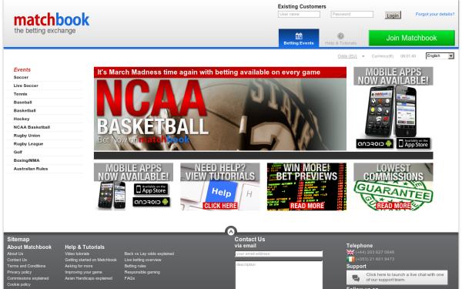Click the App Store badge in right banner
462x289 pixels.
pyautogui.click(x=413, y=143)
